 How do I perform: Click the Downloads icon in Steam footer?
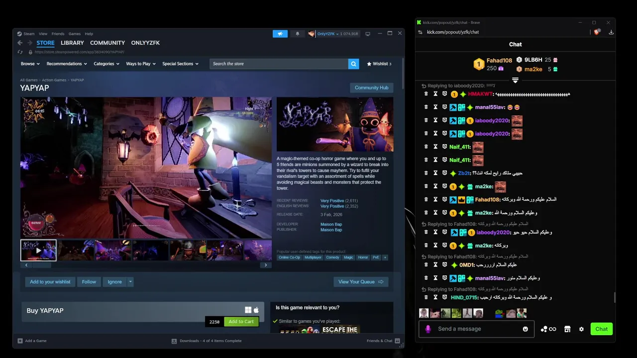coord(174,341)
